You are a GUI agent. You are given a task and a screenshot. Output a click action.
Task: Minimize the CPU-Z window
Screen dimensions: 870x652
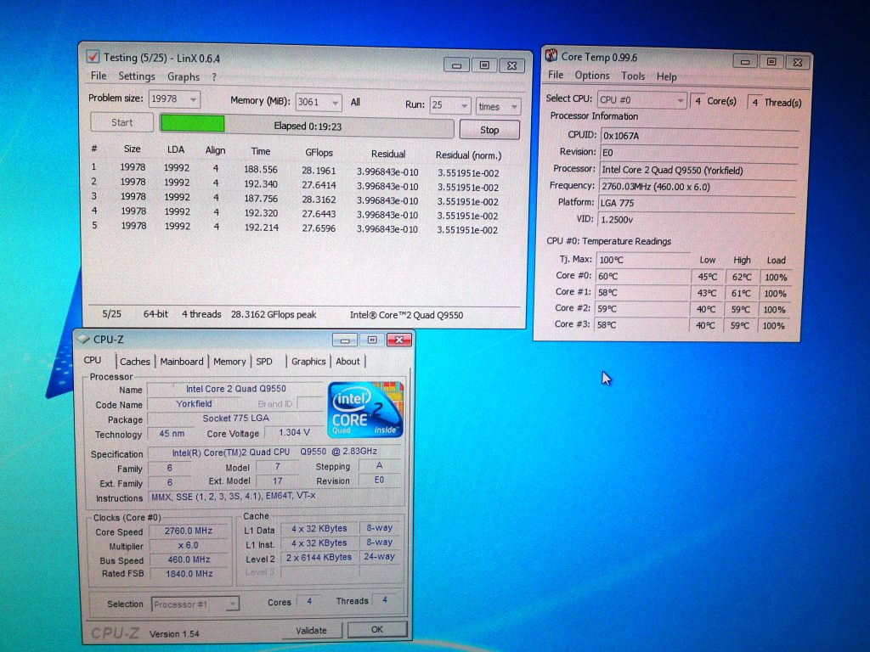(x=345, y=340)
